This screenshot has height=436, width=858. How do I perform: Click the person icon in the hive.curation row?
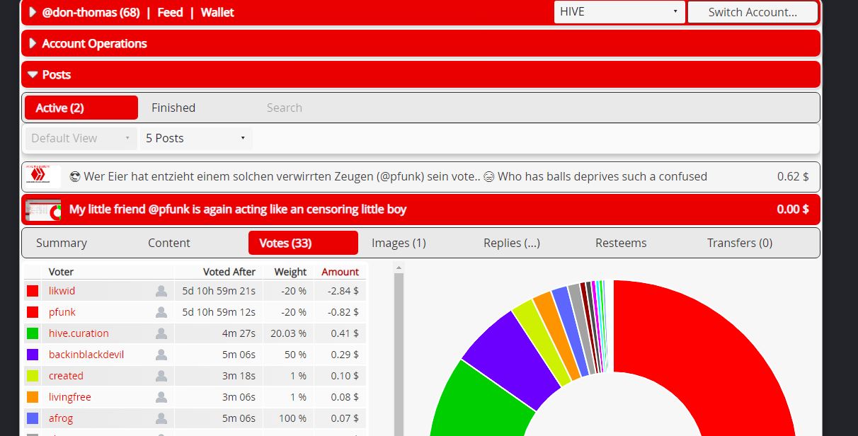161,333
